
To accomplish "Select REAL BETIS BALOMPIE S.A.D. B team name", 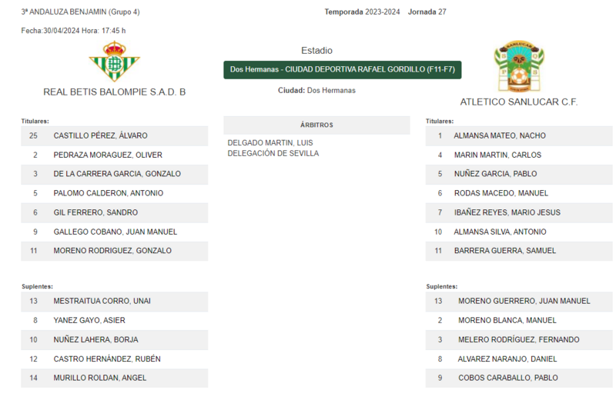I will point(114,92).
